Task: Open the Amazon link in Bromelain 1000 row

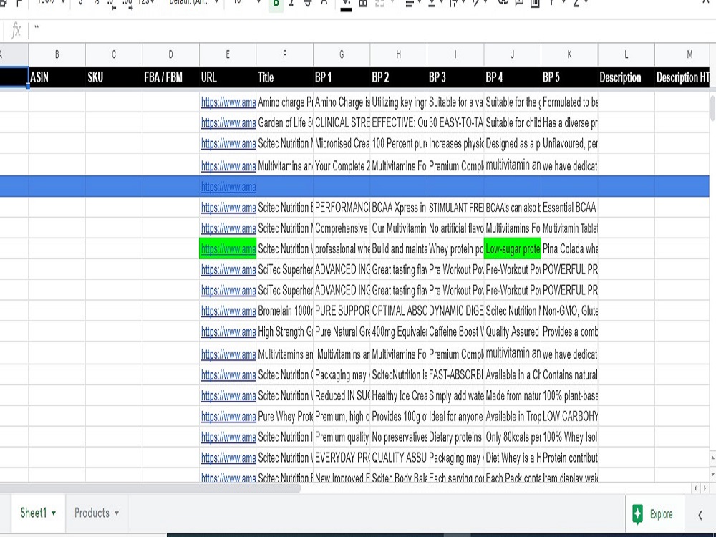Action: click(228, 311)
